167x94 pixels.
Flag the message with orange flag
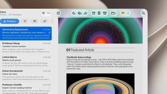123,13
